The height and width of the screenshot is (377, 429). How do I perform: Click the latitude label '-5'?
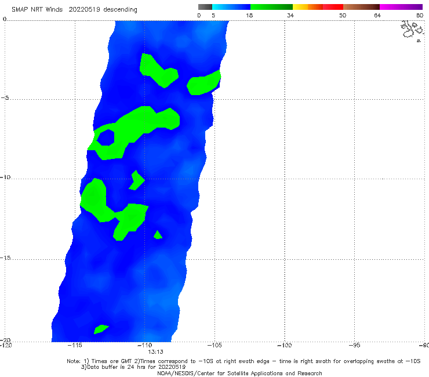tap(5, 97)
